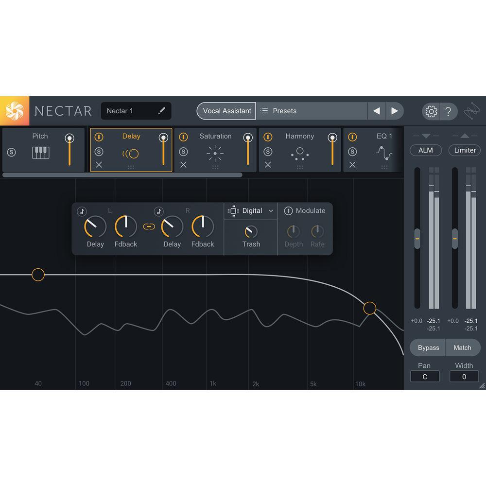Click the stereo link icon between Delay knobs
The image size is (486, 486).
[149, 226]
